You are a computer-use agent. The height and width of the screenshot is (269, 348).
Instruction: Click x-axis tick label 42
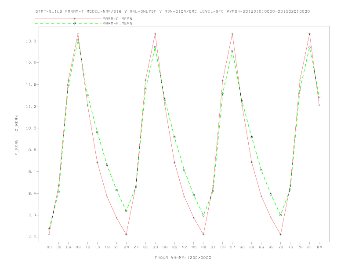click(184, 247)
